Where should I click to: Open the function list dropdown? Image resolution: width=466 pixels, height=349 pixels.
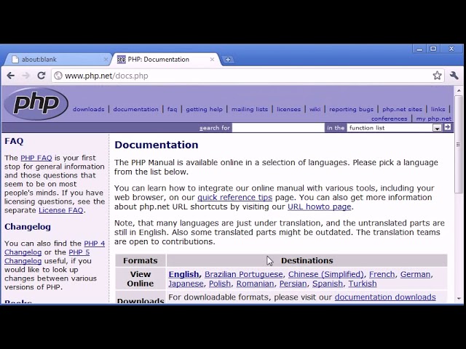(x=395, y=128)
